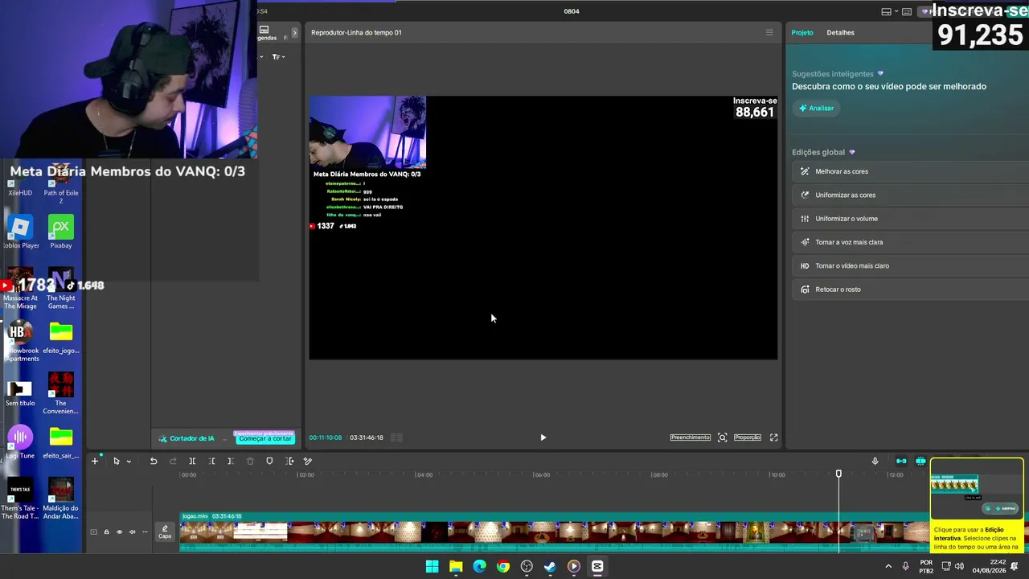Hide the video track with the eye icon
Viewport: 1029px width, 579px height.
(x=119, y=532)
